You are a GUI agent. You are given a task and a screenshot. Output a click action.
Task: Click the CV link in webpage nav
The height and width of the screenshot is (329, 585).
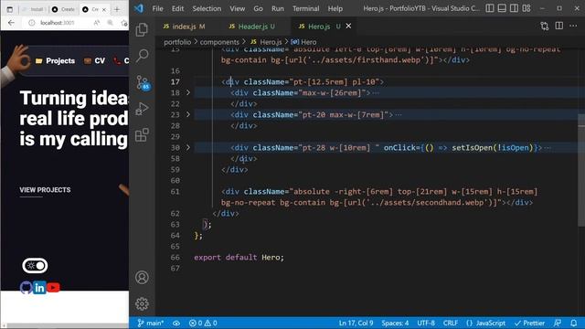click(x=95, y=61)
